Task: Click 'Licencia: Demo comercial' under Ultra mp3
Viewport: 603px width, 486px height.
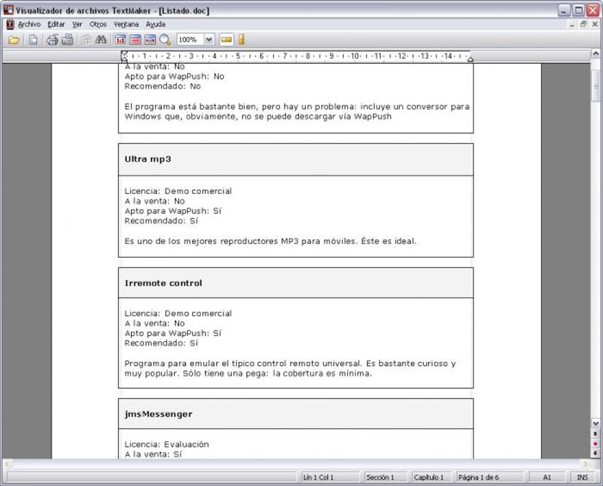Action: (x=178, y=191)
